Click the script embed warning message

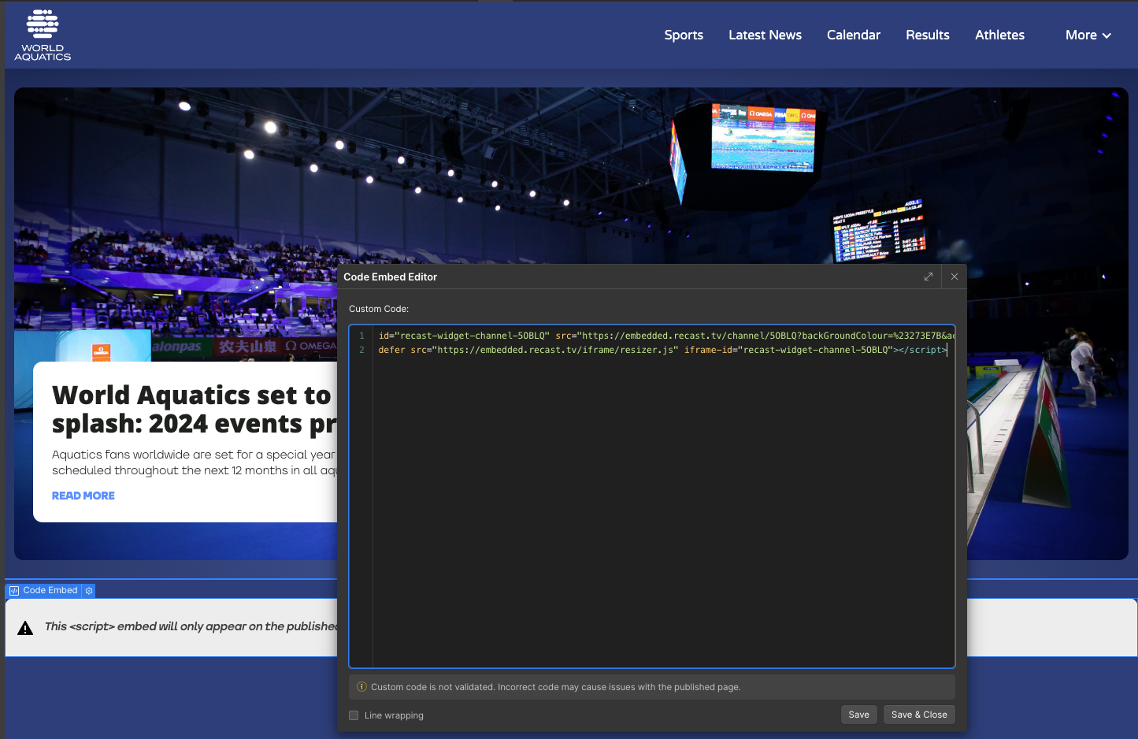[x=191, y=626]
